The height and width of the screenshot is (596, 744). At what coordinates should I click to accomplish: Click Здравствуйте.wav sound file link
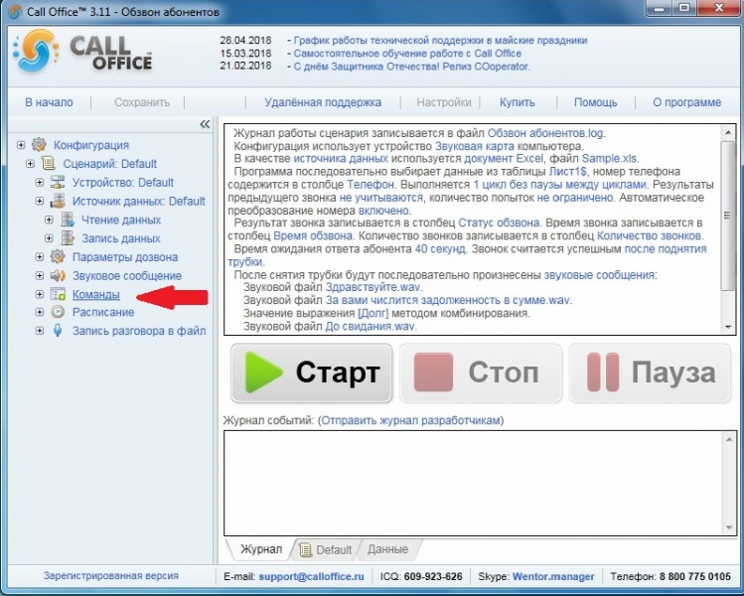[373, 287]
